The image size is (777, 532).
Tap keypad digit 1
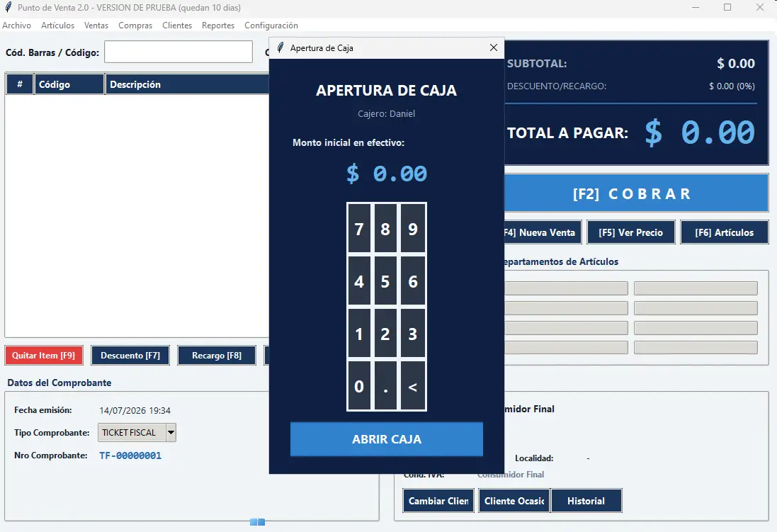coord(359,334)
